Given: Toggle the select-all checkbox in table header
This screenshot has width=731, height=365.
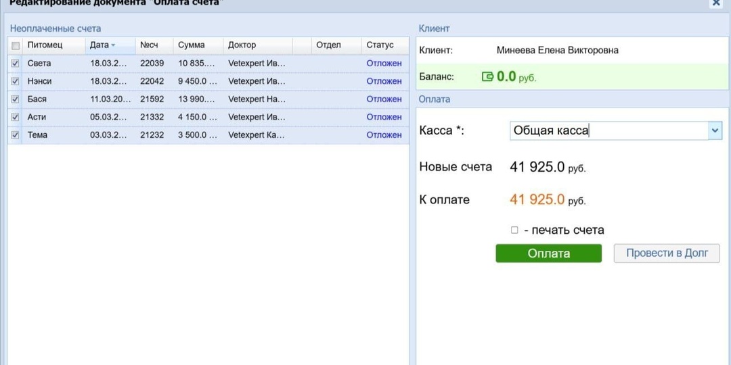Looking at the screenshot, I should pos(16,46).
